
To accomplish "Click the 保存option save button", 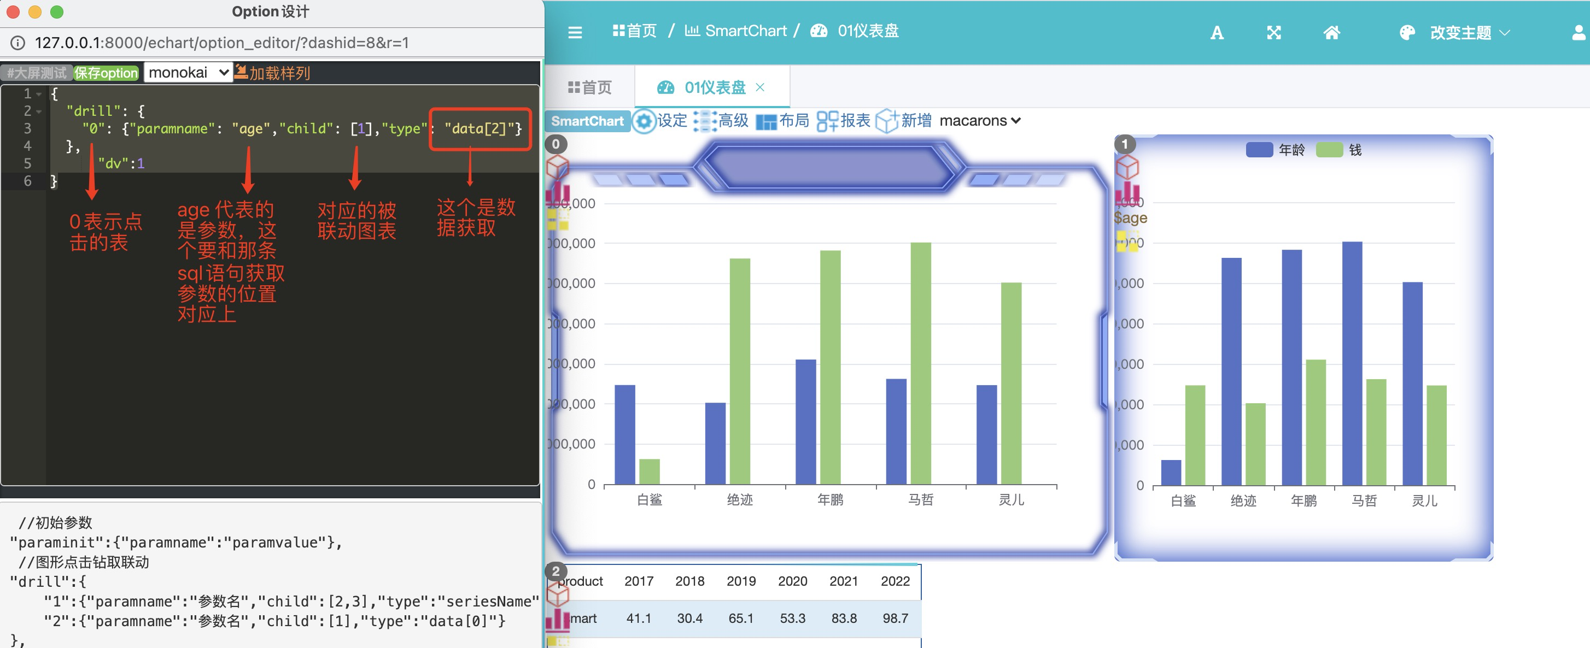I will tap(106, 73).
